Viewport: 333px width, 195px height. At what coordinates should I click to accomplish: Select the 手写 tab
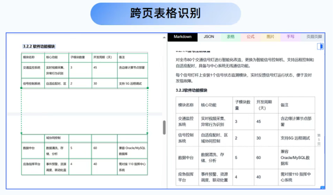[290, 37]
